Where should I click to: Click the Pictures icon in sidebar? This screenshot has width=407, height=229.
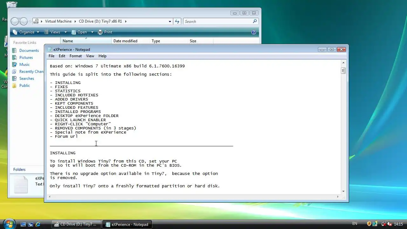[14, 58]
